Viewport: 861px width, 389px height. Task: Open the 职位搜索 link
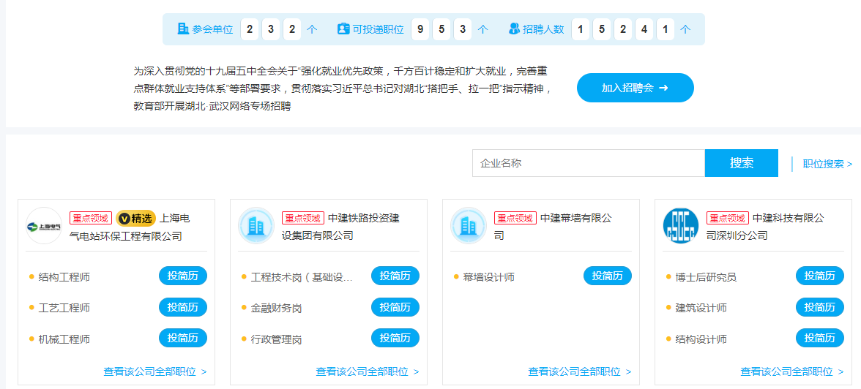(827, 164)
